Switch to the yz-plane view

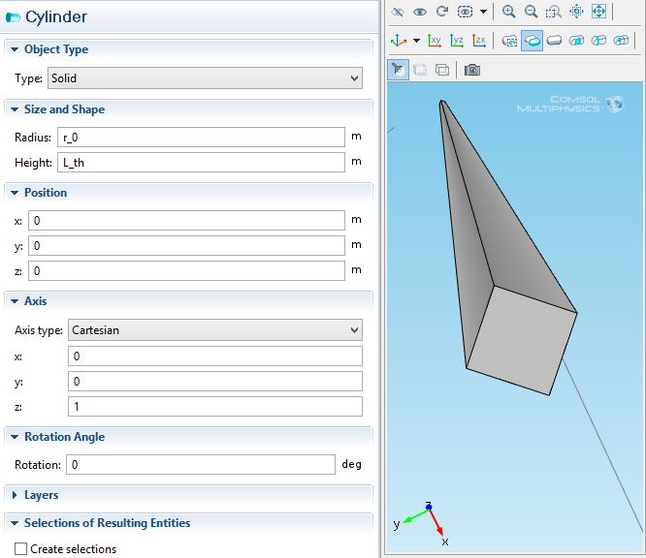click(x=457, y=41)
